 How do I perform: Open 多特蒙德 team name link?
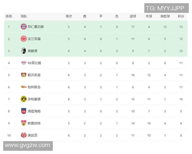34,99
